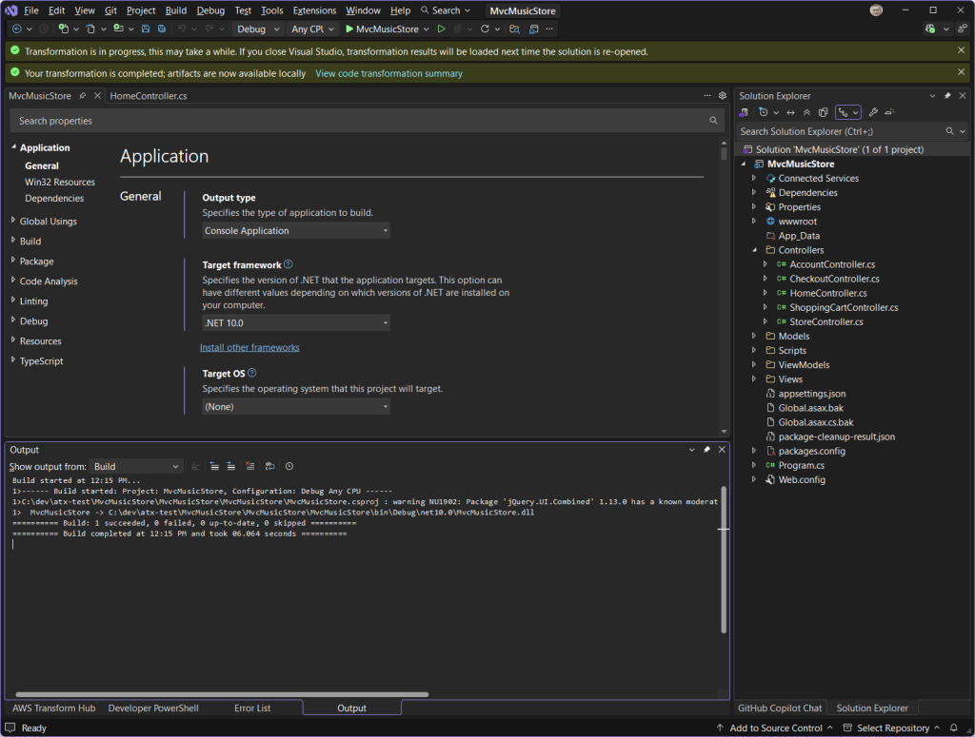This screenshot has height=737, width=975.
Task: Pin the Output window
Action: [706, 449]
